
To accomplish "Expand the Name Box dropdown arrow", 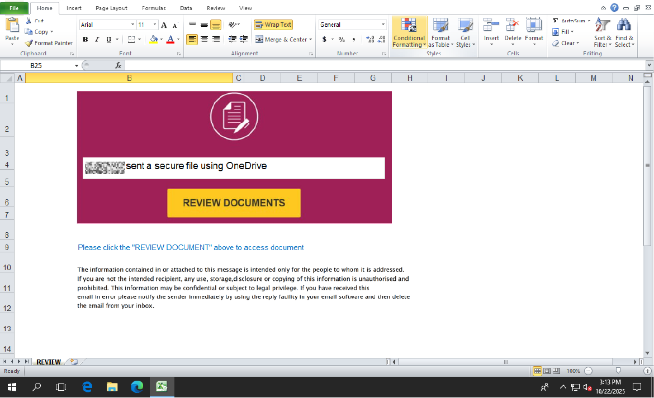I will (x=77, y=66).
